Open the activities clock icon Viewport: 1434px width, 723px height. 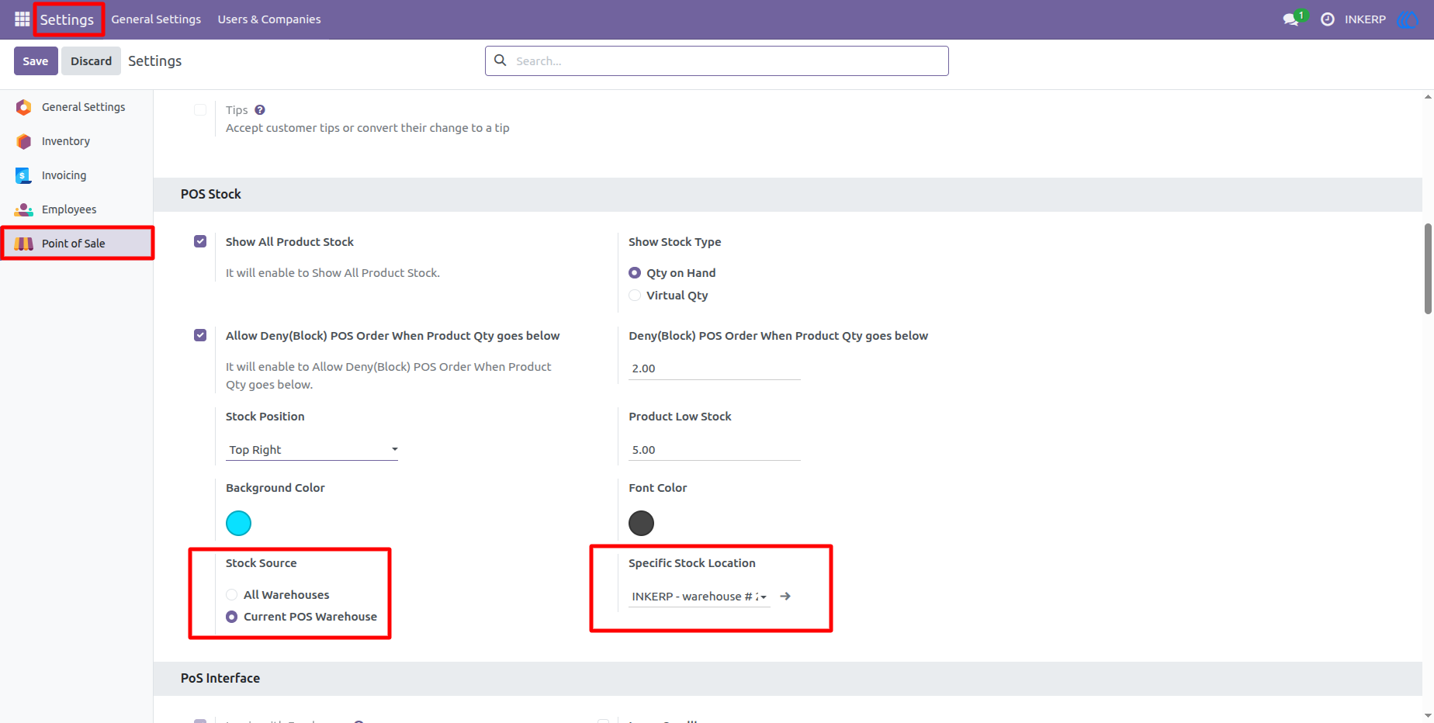pos(1328,19)
